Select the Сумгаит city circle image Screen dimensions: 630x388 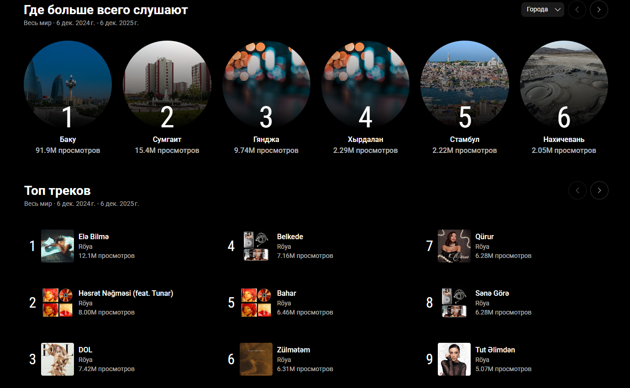[x=167, y=84]
